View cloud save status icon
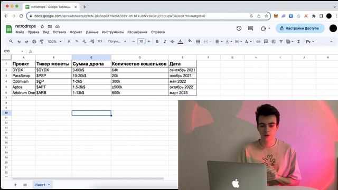 click(x=58, y=26)
